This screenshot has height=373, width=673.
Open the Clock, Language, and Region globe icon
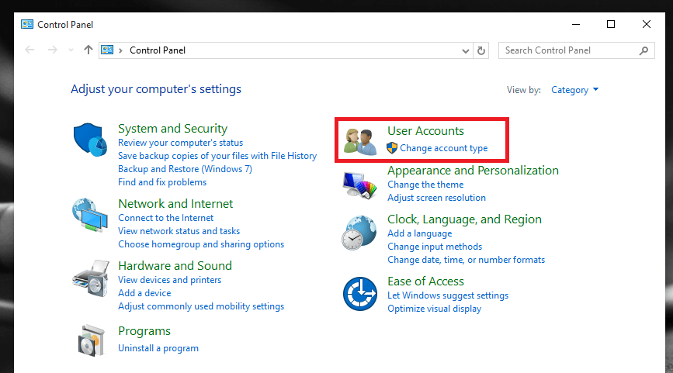pos(359,233)
